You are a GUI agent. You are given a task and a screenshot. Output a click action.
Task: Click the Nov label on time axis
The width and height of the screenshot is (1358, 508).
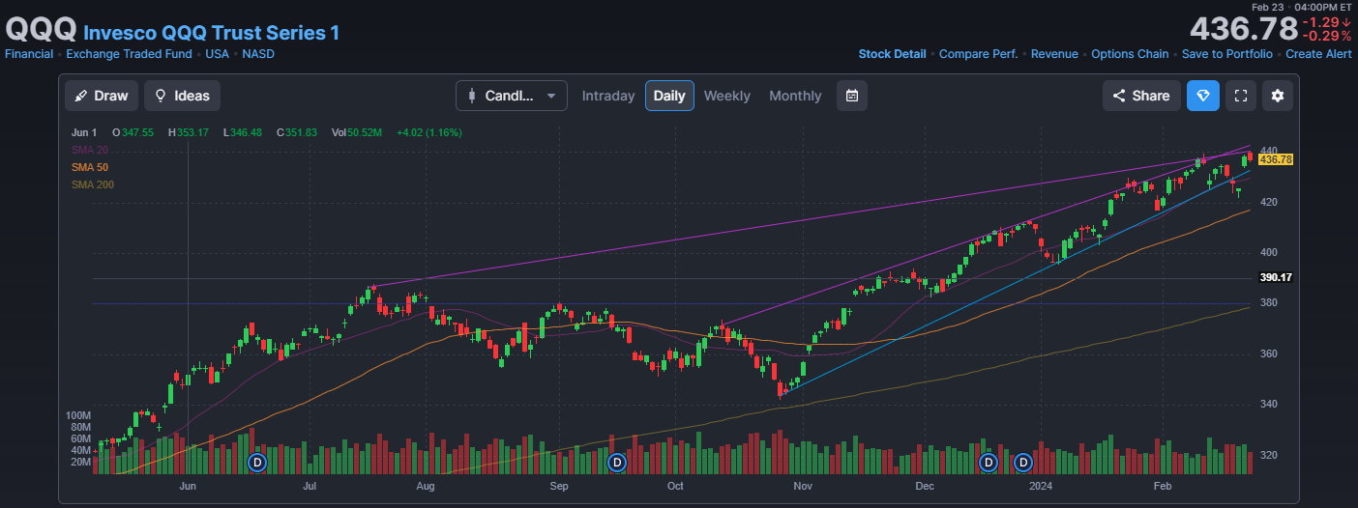(x=803, y=486)
